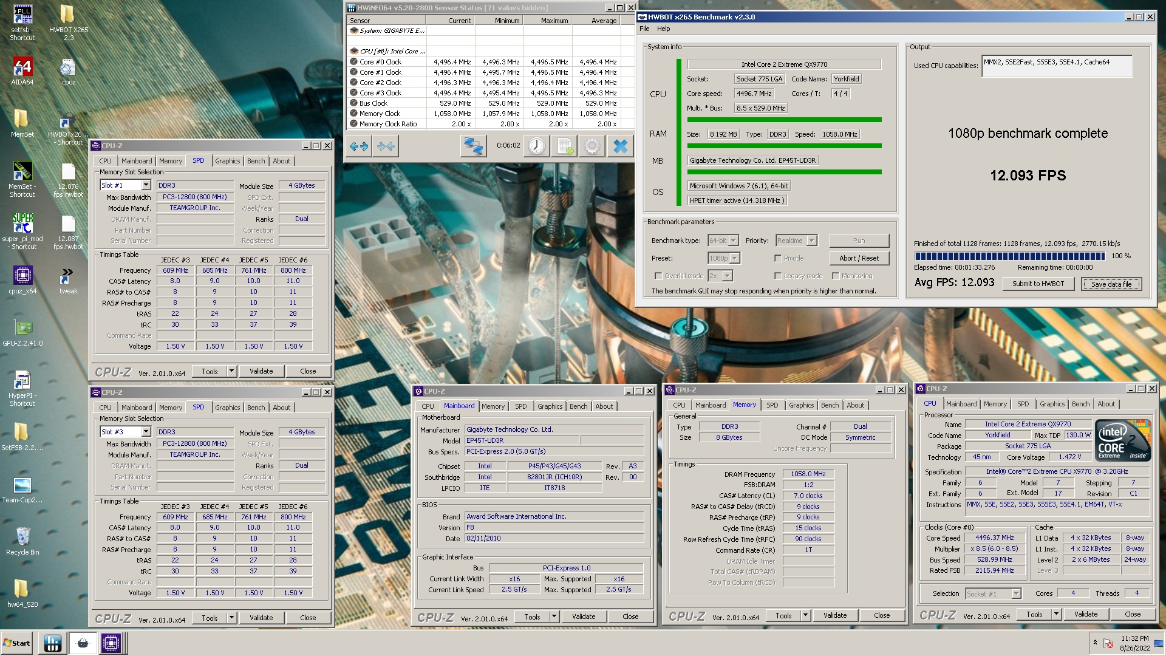Click the Windows Start button
Viewport: 1166px width, 656px height.
(x=17, y=643)
